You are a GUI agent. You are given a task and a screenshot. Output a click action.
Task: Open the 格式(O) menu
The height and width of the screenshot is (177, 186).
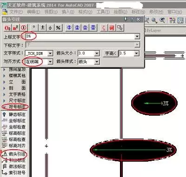click(x=85, y=12)
